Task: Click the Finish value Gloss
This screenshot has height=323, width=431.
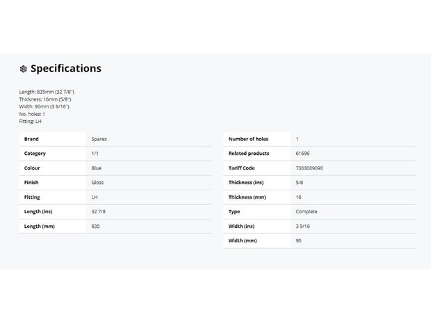Action: click(x=97, y=183)
